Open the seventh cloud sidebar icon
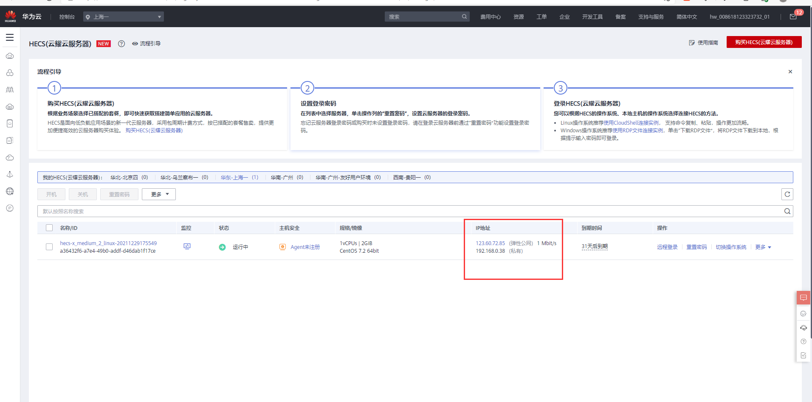 point(10,157)
